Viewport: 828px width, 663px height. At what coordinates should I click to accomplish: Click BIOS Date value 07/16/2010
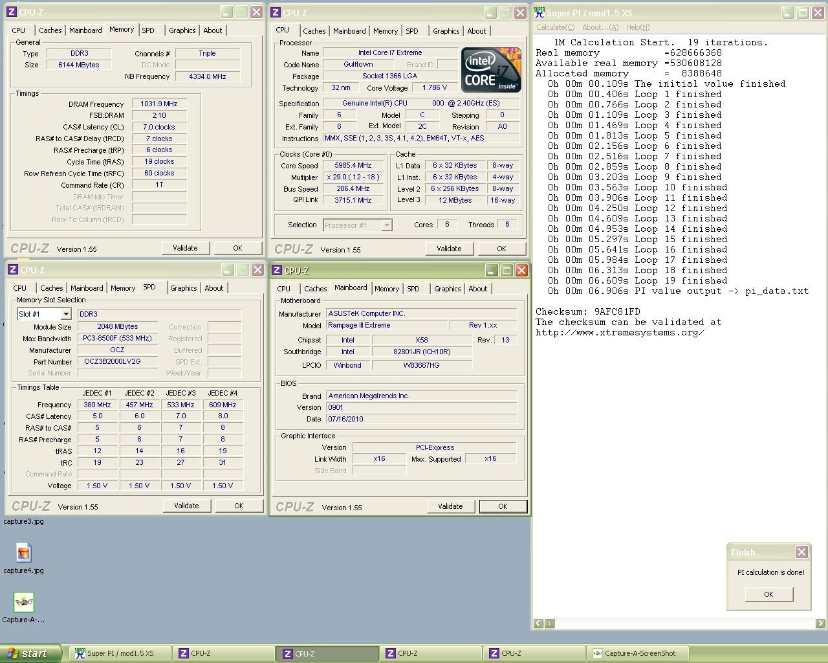421,419
